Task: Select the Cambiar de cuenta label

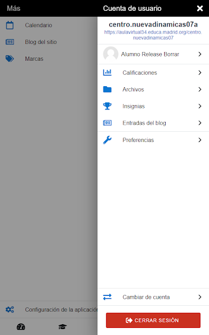Action: click(146, 297)
